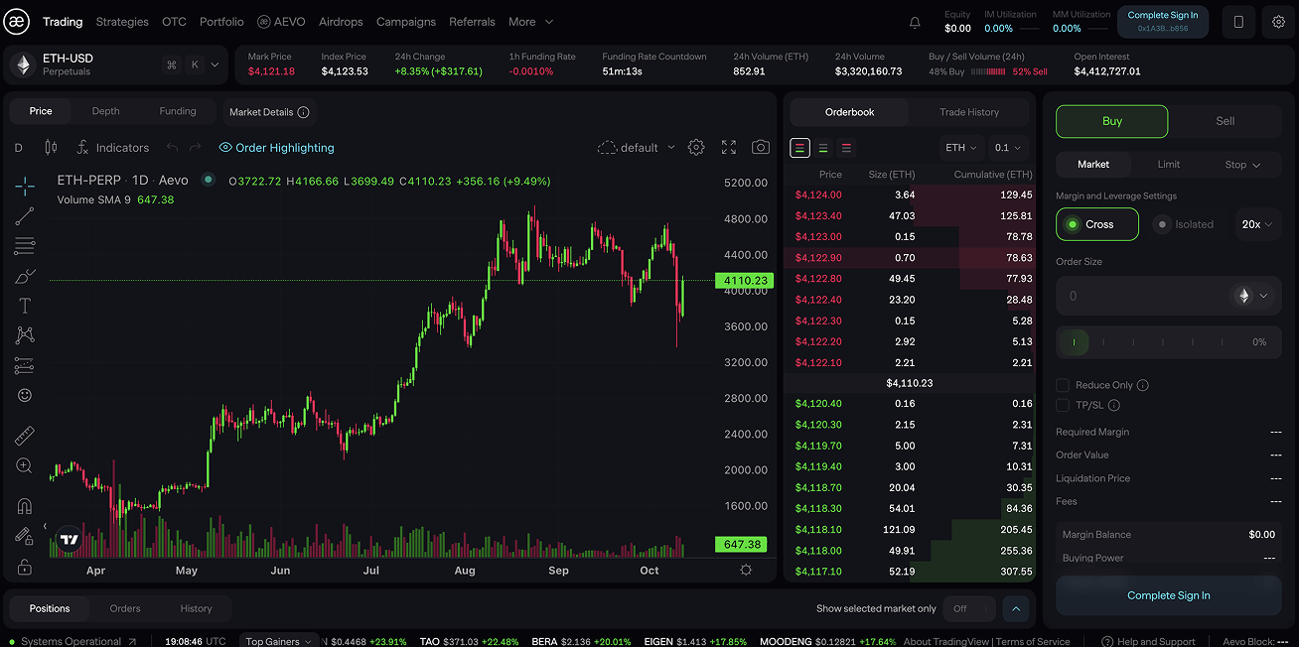This screenshot has height=647, width=1299.
Task: Switch to the Trade History tab
Action: [968, 112]
